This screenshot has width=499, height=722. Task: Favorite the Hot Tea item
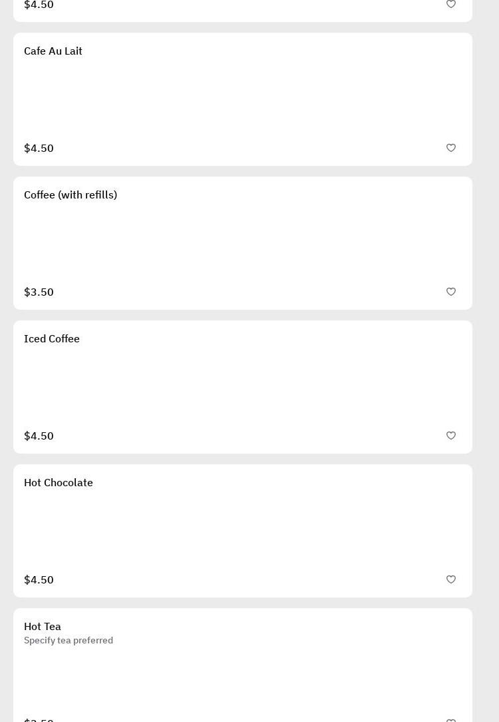click(451, 719)
